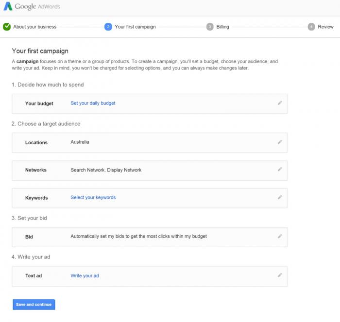Viewport: 340px width, 322px height.
Task: Click the blue step 2 circle
Action: (108, 27)
